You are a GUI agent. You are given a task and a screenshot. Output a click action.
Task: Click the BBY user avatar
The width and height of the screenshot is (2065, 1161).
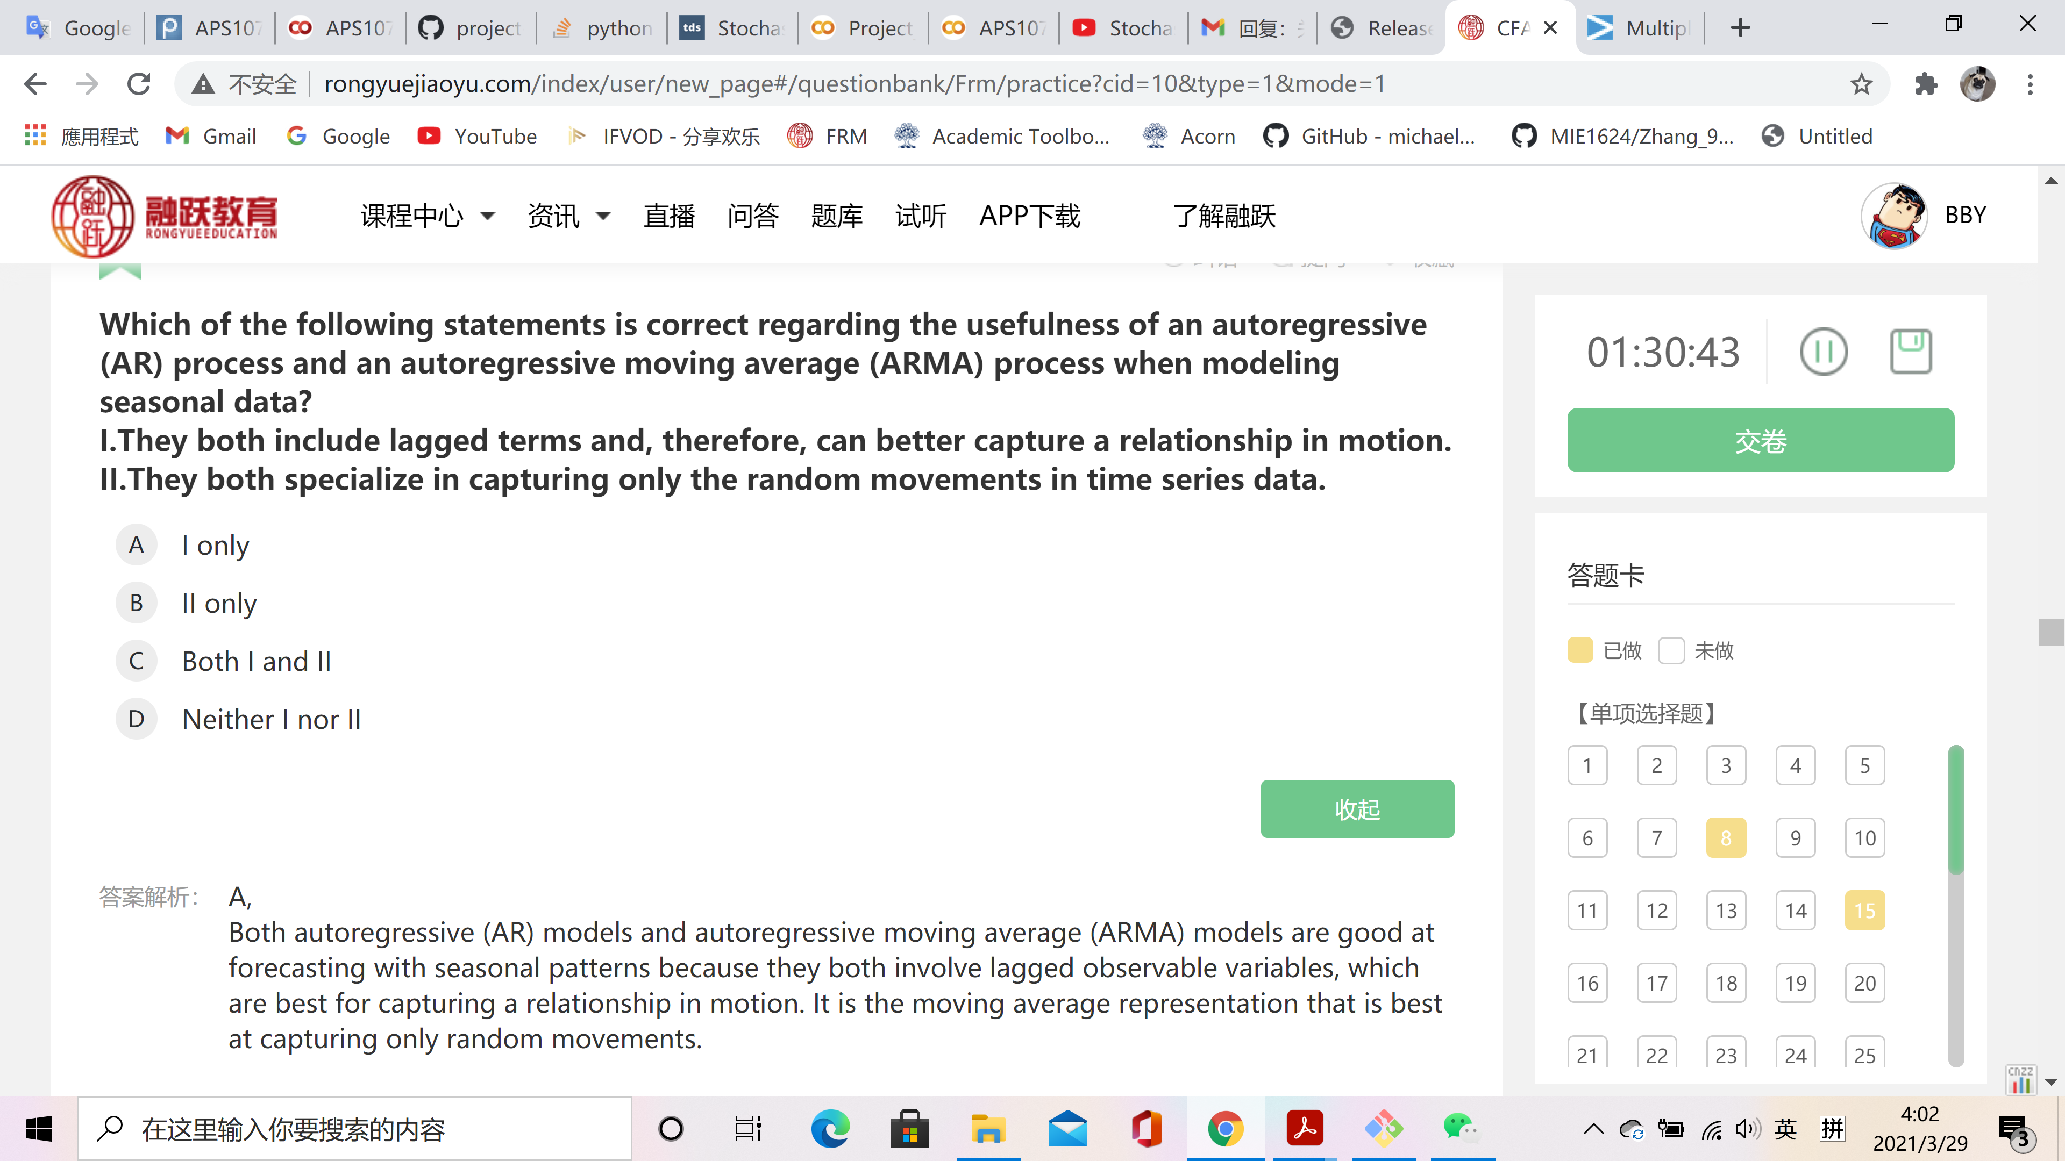(x=1894, y=216)
